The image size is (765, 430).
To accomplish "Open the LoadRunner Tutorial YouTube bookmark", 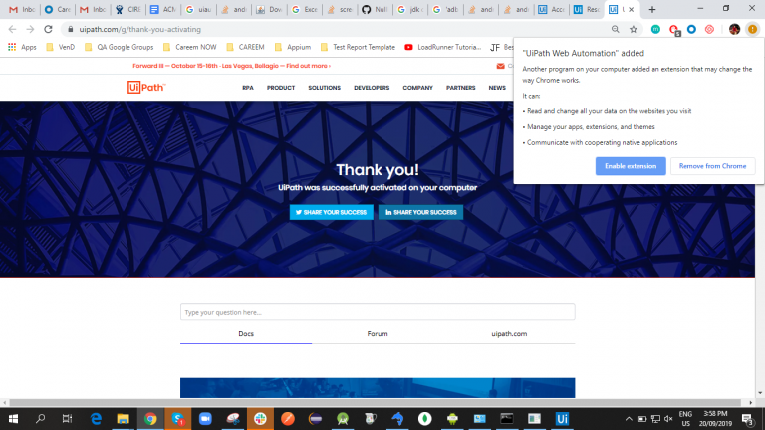I will tap(443, 47).
